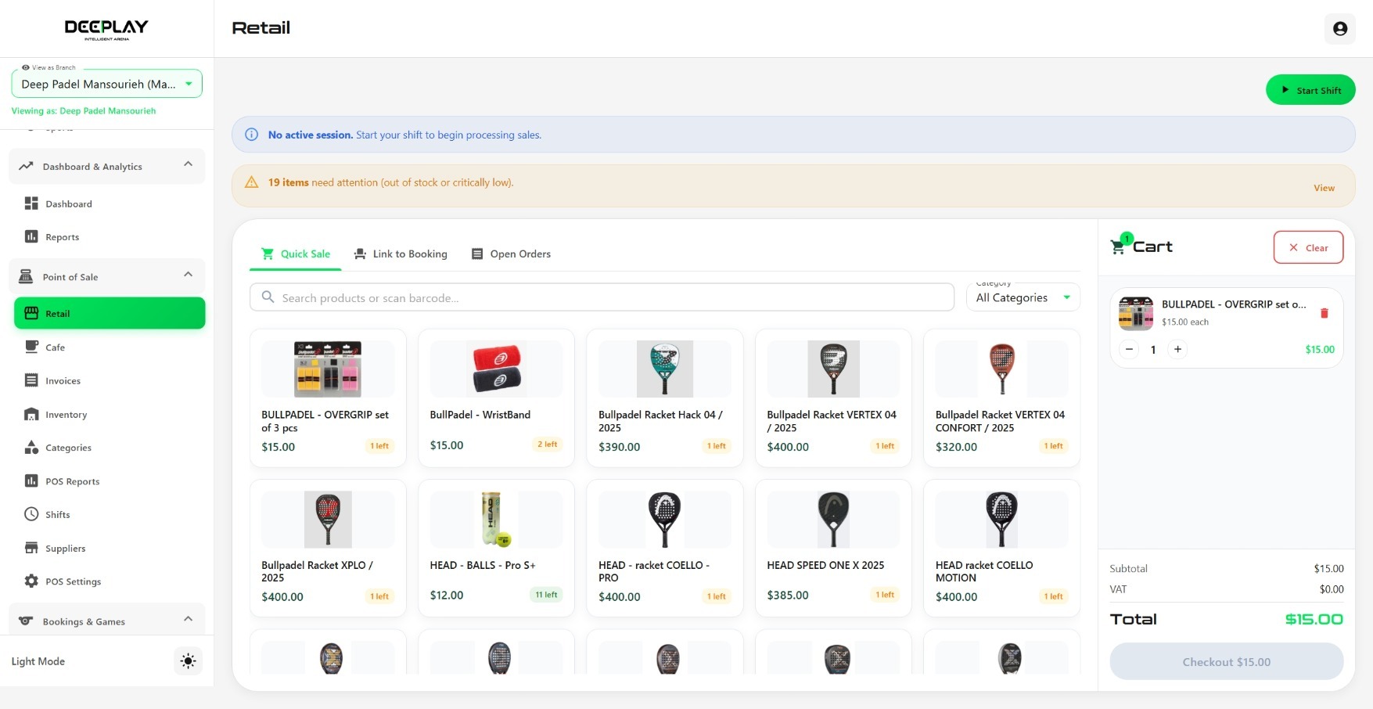Click View on the low stock alert

1324,188
